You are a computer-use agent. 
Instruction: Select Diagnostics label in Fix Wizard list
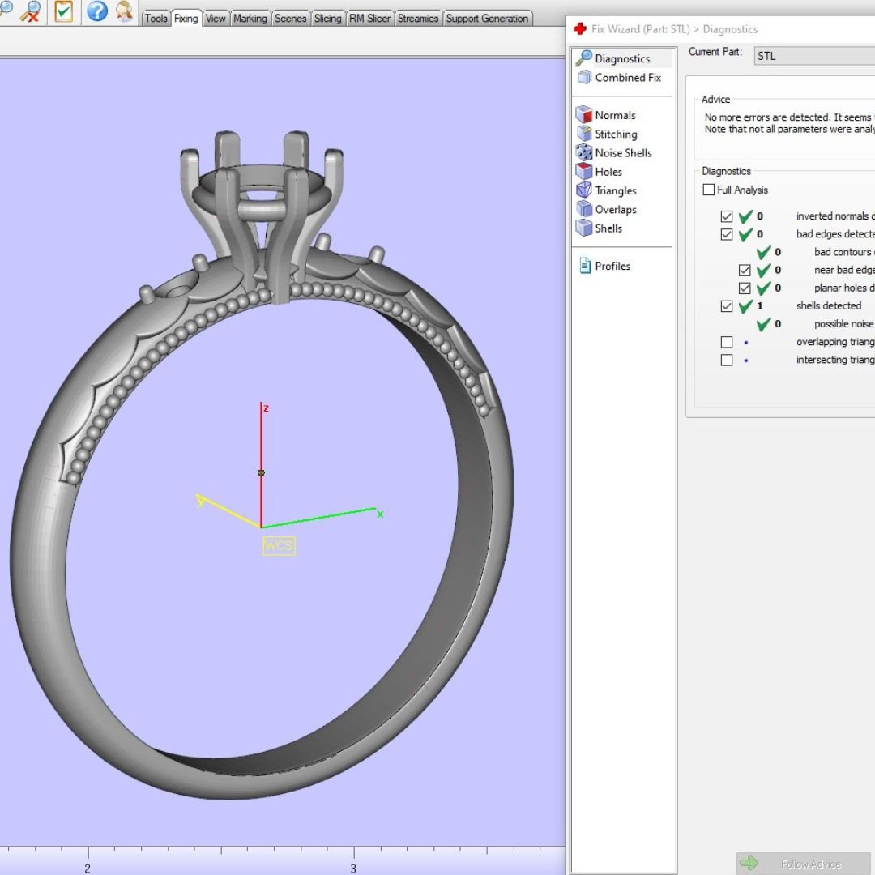622,58
